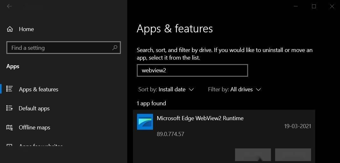Close the Settings window
Viewport: 340px width, 163px height.
(x=332, y=6)
